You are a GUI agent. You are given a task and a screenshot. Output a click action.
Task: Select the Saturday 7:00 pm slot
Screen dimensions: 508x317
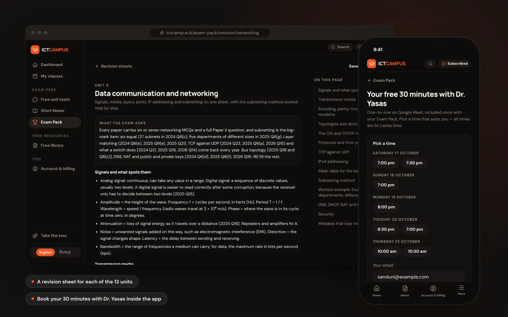click(386, 163)
